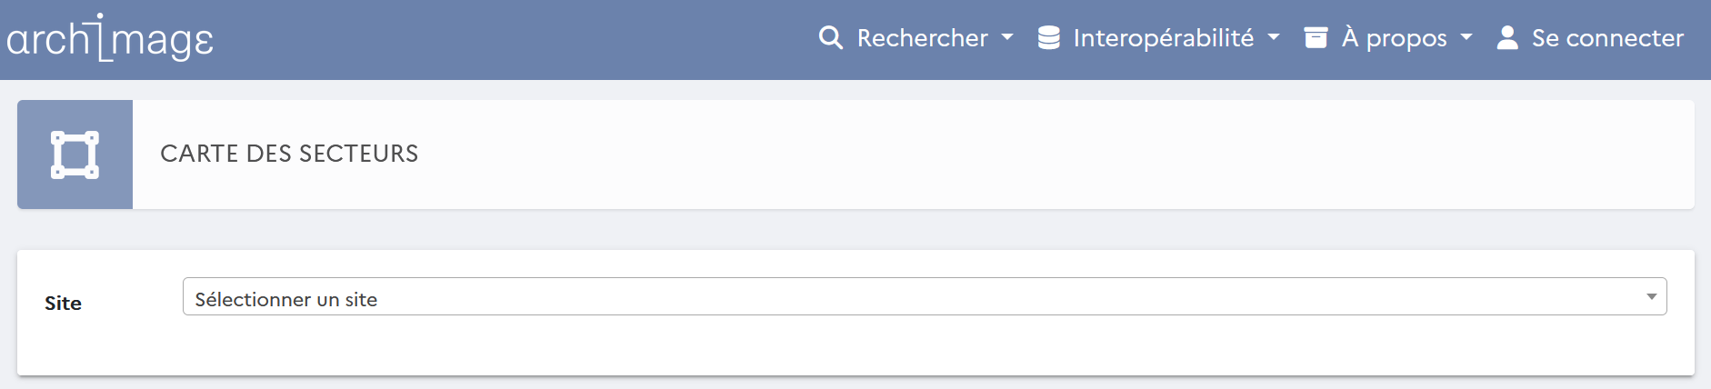Click the empty navbar area right of the logo
Image resolution: width=1711 pixels, height=389 pixels.
coord(509,40)
